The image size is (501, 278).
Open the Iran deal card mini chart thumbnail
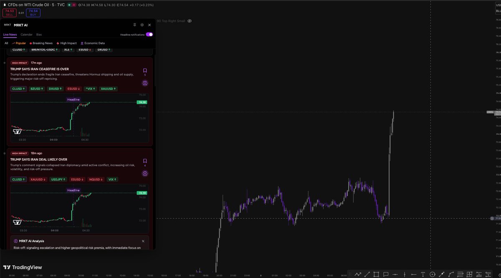79,208
